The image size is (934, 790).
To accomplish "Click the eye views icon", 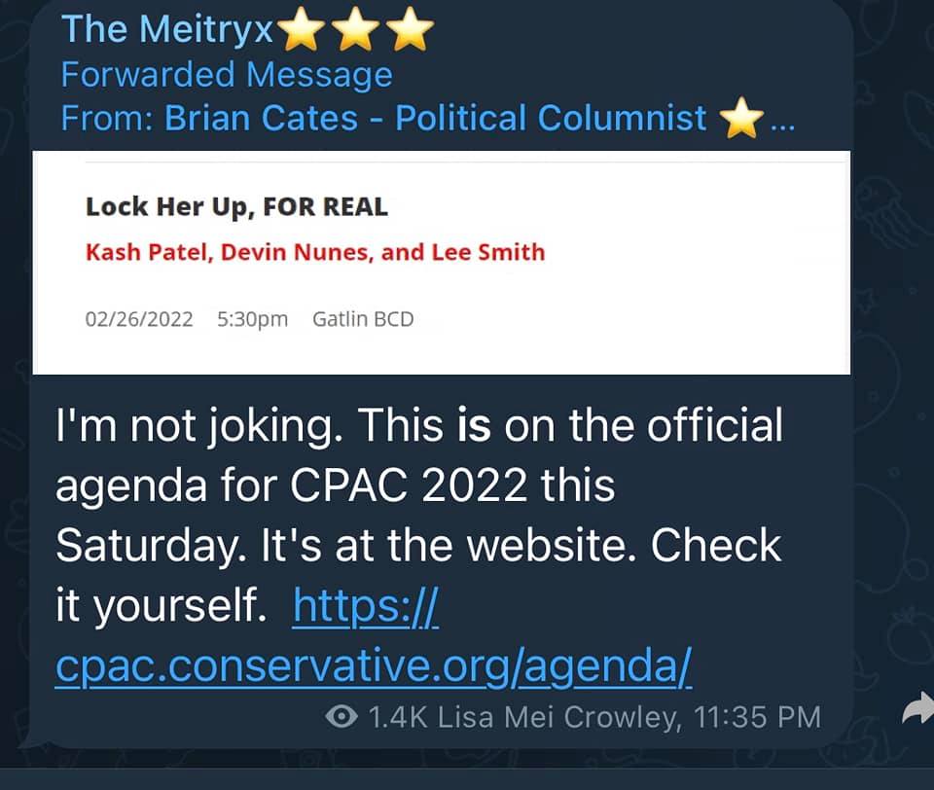I will [341, 718].
